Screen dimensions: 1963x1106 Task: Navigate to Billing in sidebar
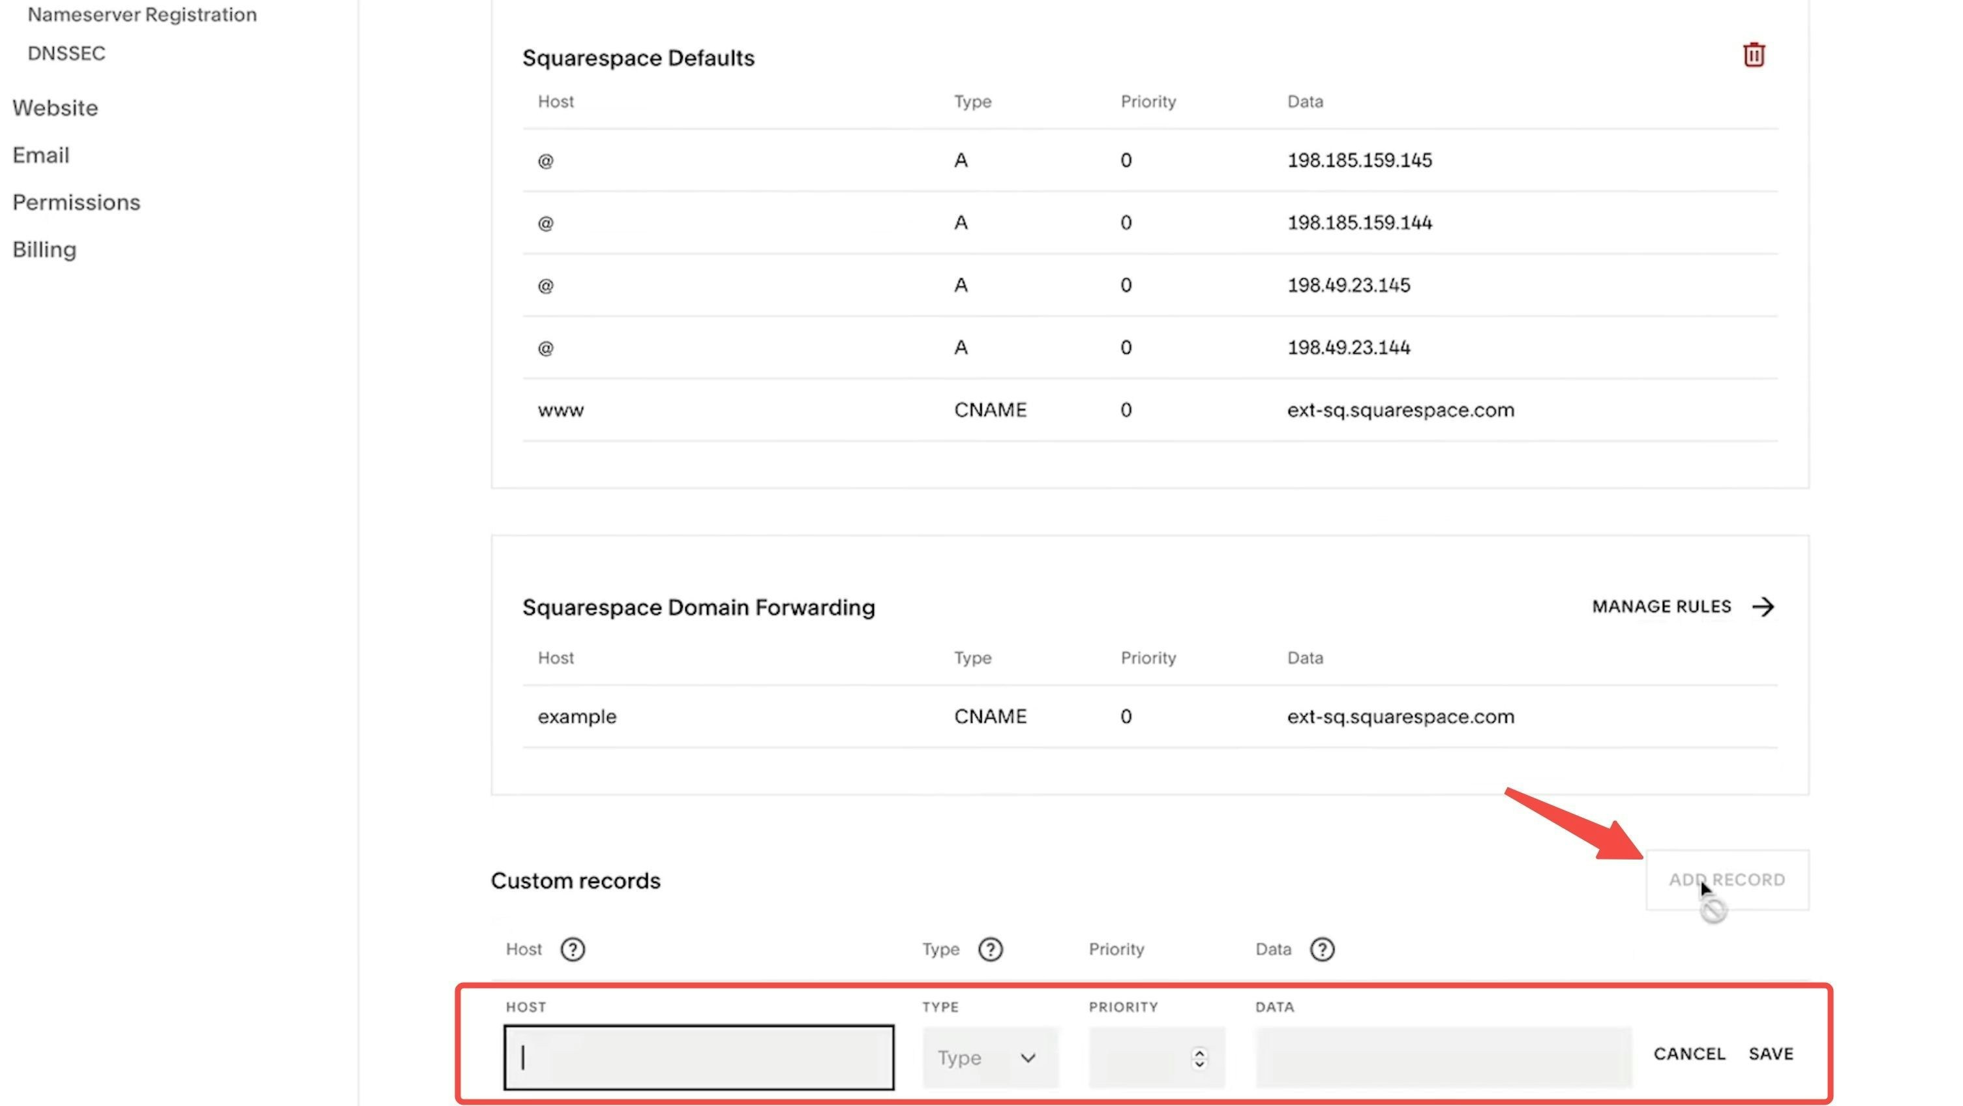(x=44, y=250)
